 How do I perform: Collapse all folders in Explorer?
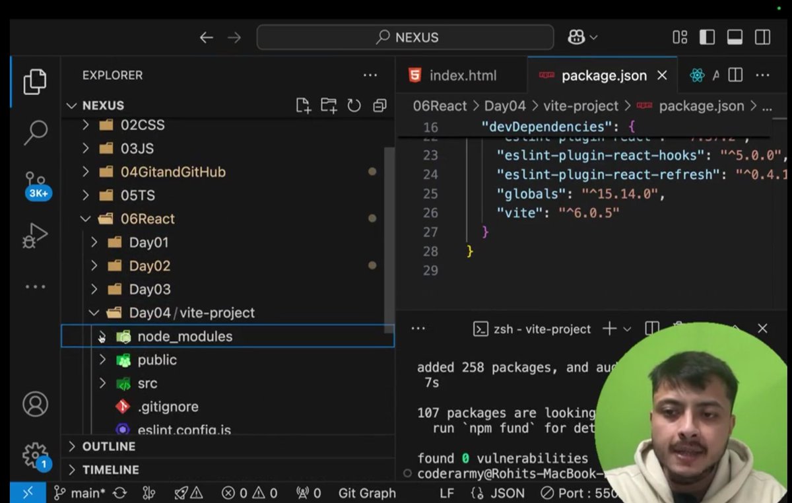coord(379,106)
